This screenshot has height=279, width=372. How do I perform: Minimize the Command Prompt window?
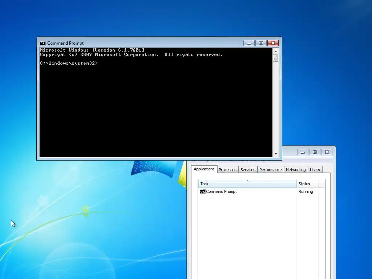[249, 43]
